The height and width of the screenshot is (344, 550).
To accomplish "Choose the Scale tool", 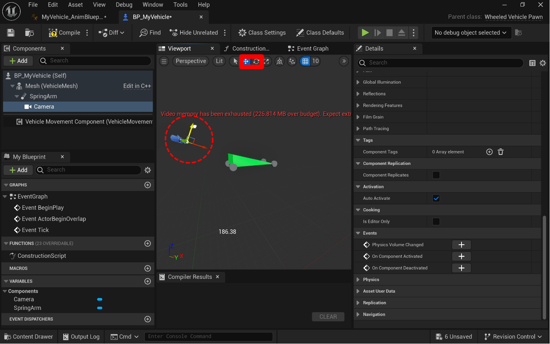I will (x=266, y=61).
